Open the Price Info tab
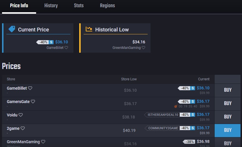The height and width of the screenshot is (147, 242). pyautogui.click(x=19, y=6)
